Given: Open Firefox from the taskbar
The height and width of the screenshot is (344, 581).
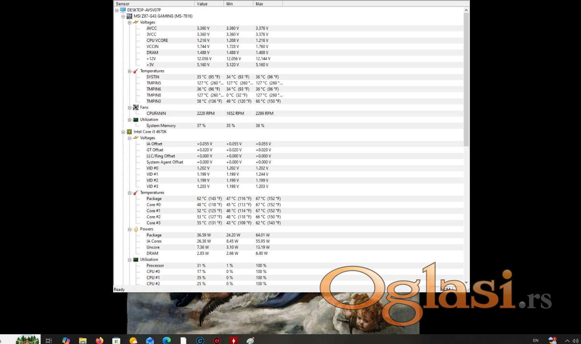Looking at the screenshot, I should pos(99,340).
